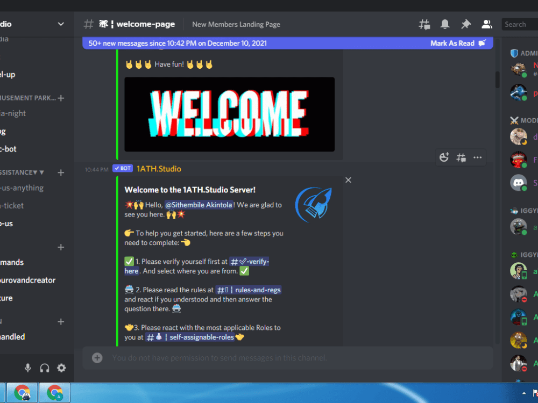This screenshot has height=403, width=538.
Task: Add channel to AMUSEMENT PARK category
Action: point(61,98)
